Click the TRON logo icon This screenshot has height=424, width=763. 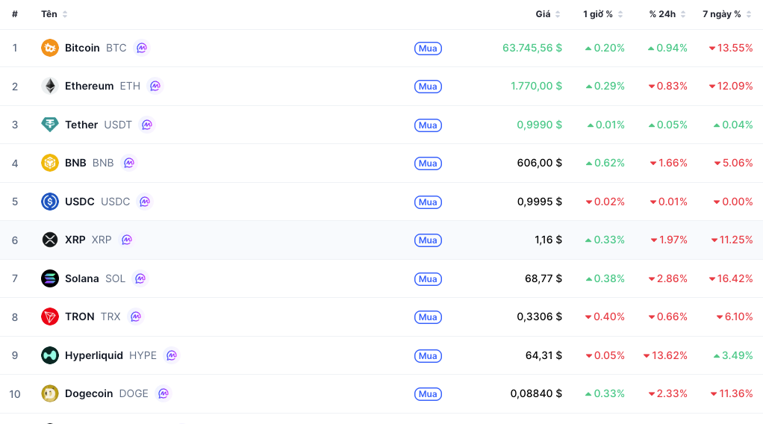tap(49, 317)
